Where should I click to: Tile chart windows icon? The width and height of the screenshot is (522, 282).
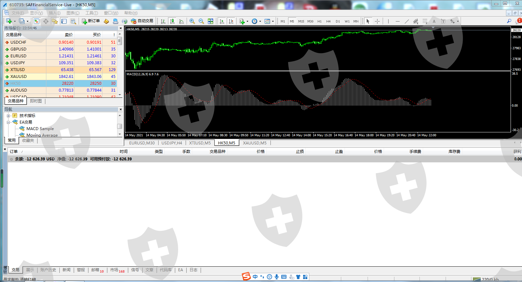(210, 21)
